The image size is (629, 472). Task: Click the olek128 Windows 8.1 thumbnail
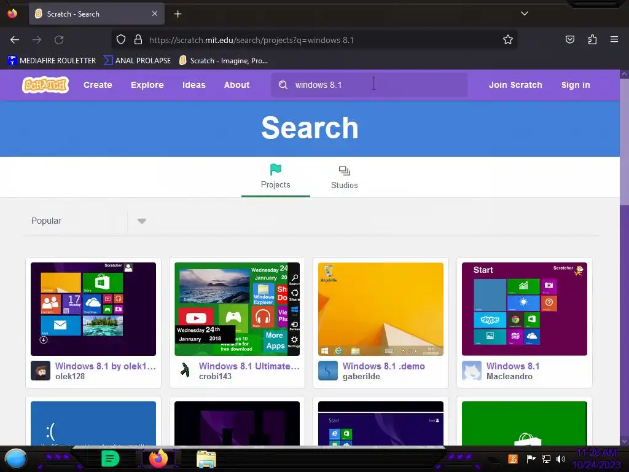93,309
